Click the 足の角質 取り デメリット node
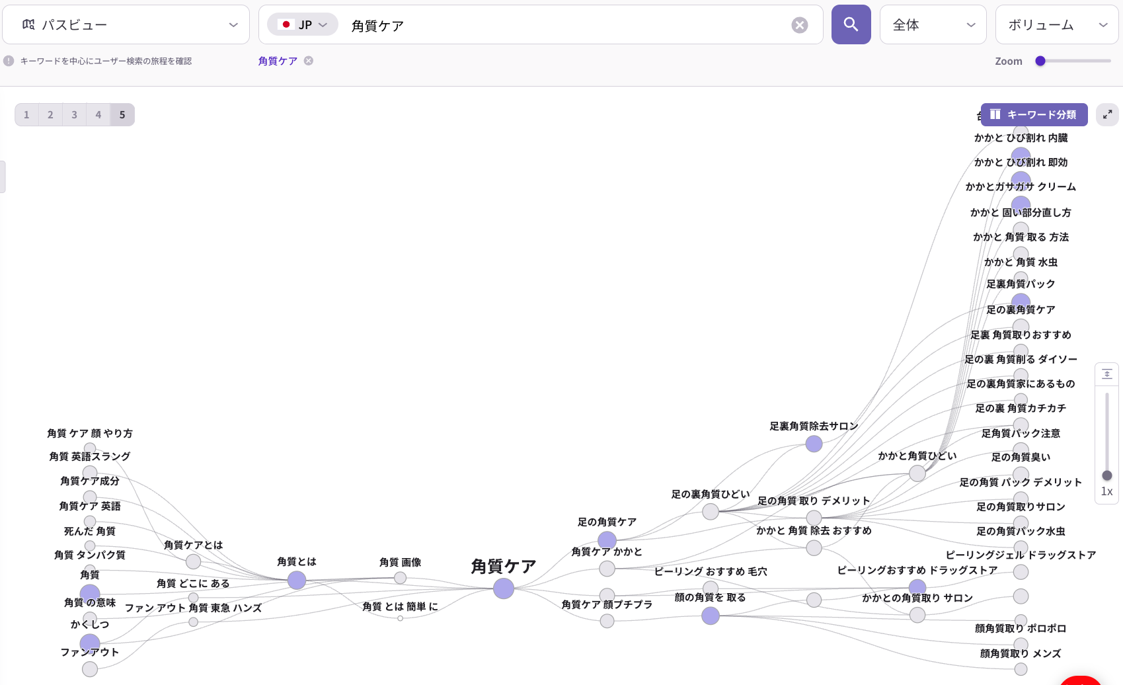 [x=814, y=518]
